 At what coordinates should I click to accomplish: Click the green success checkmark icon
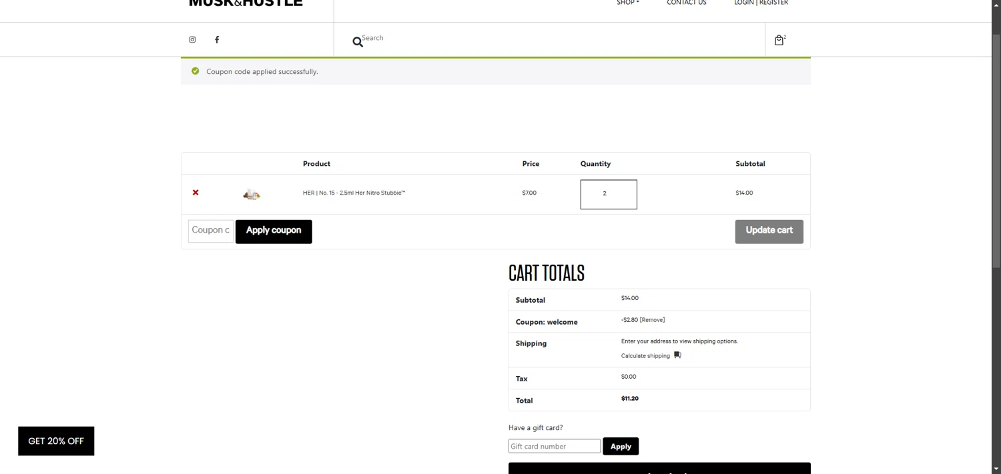click(x=196, y=71)
